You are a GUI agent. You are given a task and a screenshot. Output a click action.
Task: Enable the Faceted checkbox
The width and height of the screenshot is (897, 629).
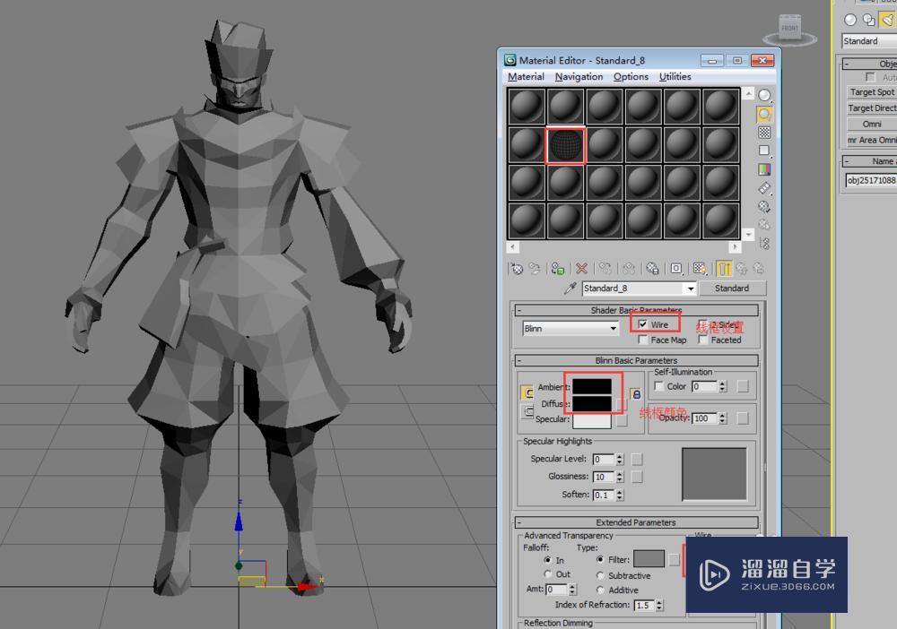click(x=703, y=340)
